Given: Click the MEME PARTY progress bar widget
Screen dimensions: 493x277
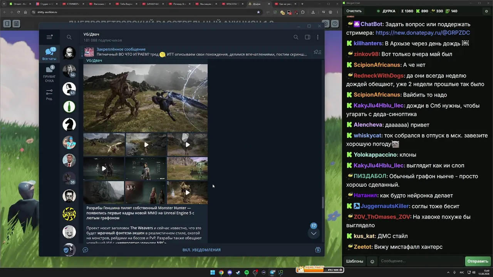Looking at the screenshot, I should (x=319, y=270).
